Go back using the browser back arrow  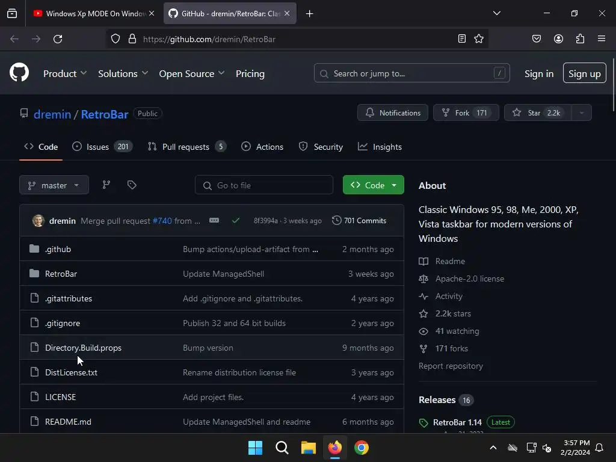click(14, 39)
